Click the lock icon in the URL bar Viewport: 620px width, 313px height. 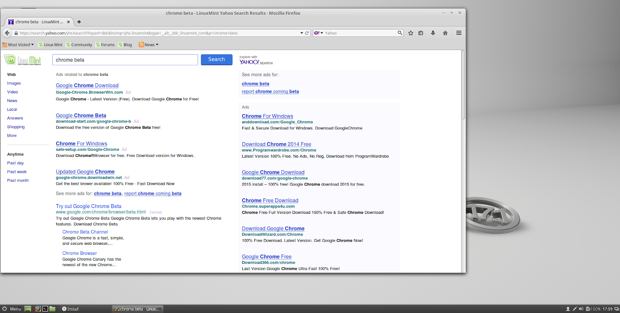[16, 33]
